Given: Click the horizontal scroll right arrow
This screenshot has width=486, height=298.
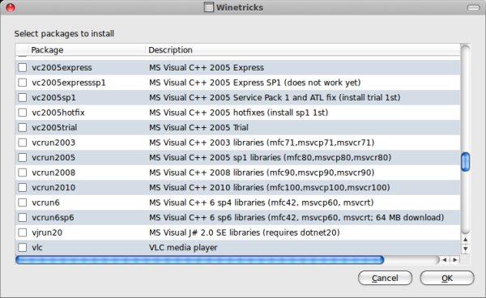Looking at the screenshot, I should click(x=455, y=260).
